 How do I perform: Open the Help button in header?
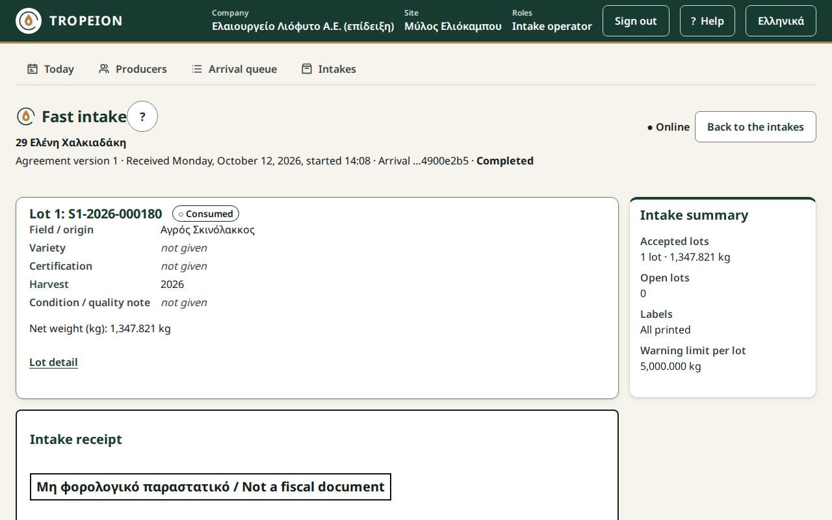tap(707, 21)
